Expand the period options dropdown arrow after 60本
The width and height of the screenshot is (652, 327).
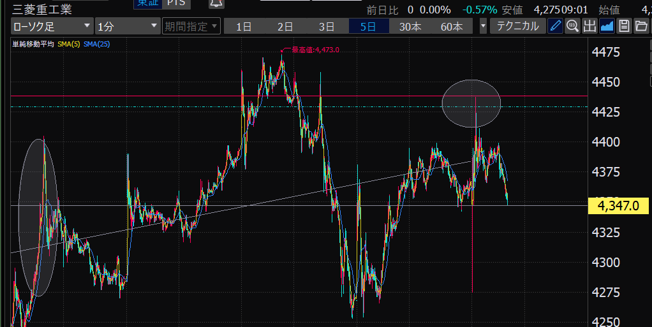483,26
